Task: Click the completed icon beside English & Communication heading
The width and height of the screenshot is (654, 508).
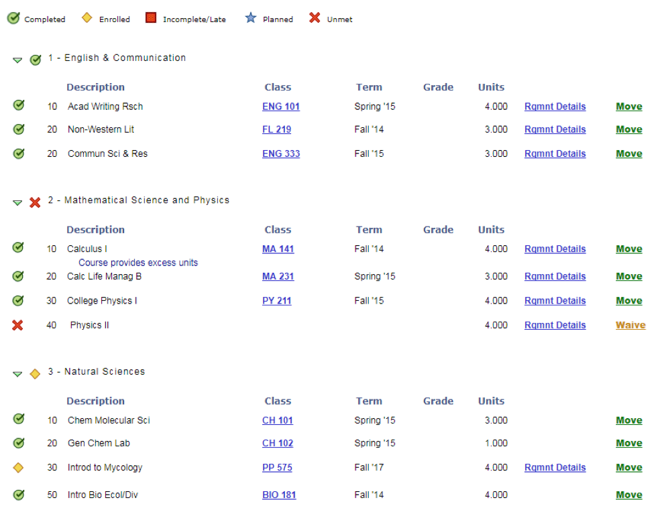Action: point(36,60)
